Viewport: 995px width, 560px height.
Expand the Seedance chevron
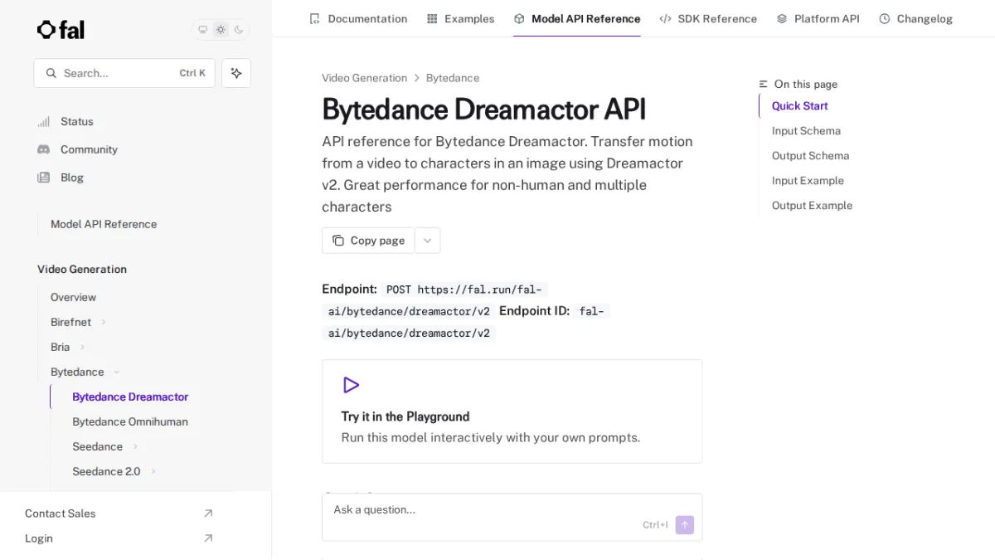[135, 446]
